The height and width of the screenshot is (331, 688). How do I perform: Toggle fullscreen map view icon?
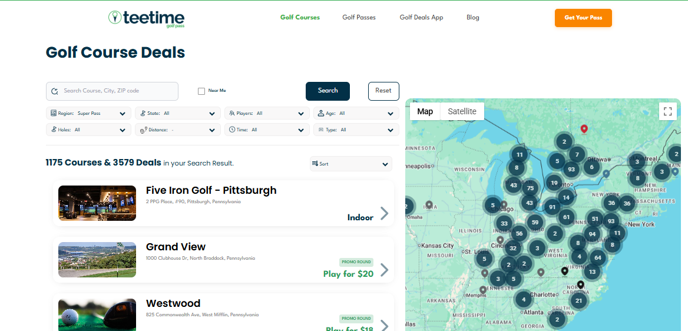click(x=668, y=111)
